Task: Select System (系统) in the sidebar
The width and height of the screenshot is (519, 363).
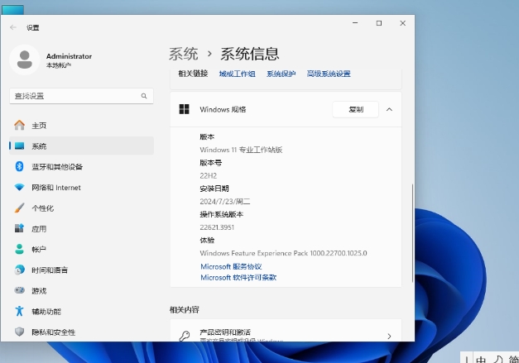Action: [39, 146]
